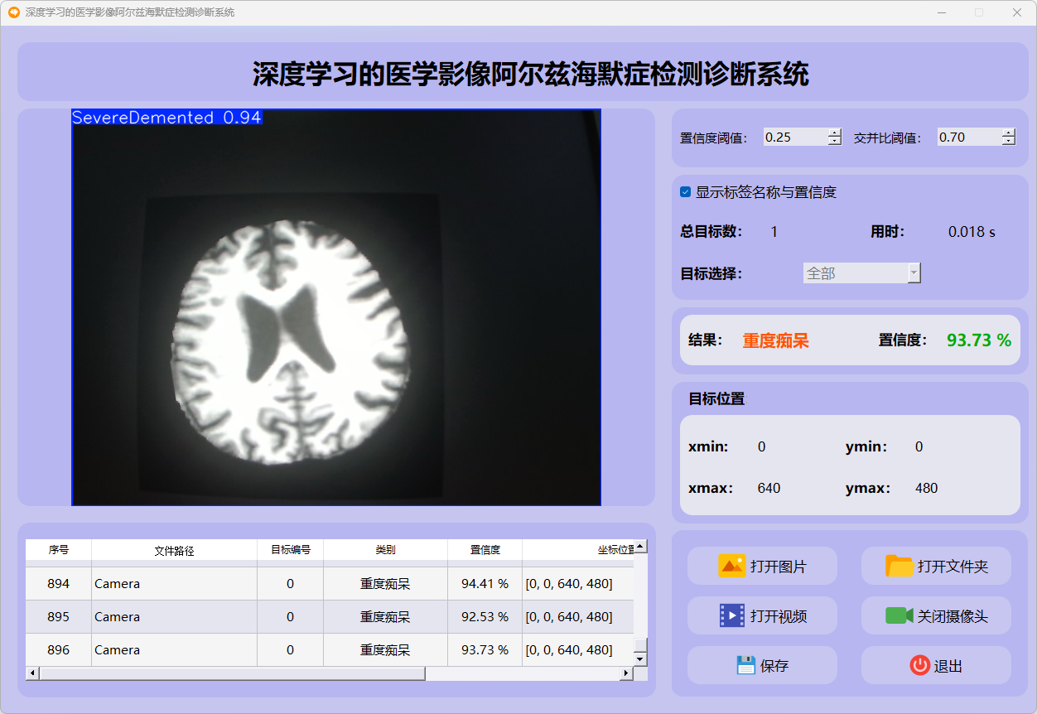1037x714 pixels.
Task: Click the app icon in title bar
Action: click(13, 12)
